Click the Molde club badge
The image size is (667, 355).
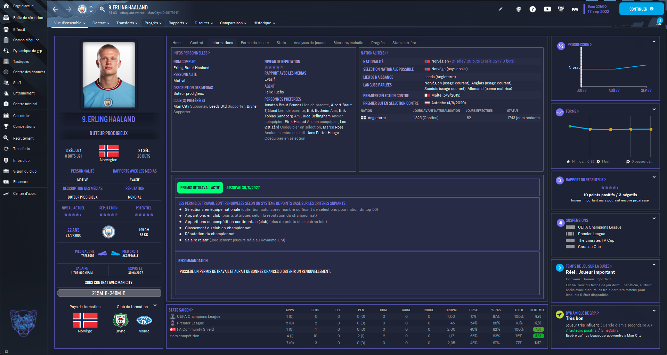(144, 320)
